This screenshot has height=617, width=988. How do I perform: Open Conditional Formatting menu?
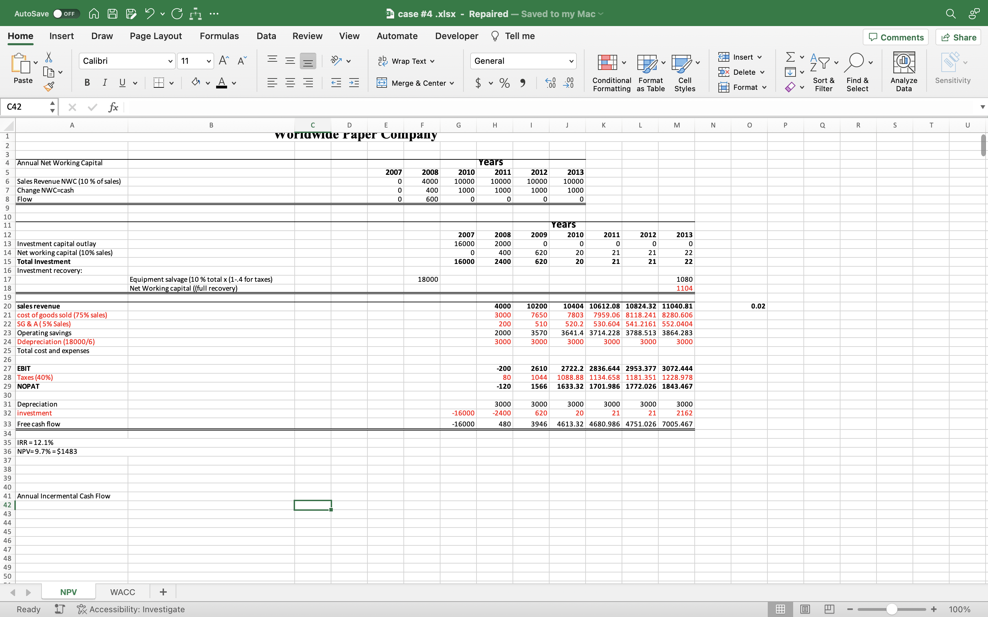click(612, 73)
